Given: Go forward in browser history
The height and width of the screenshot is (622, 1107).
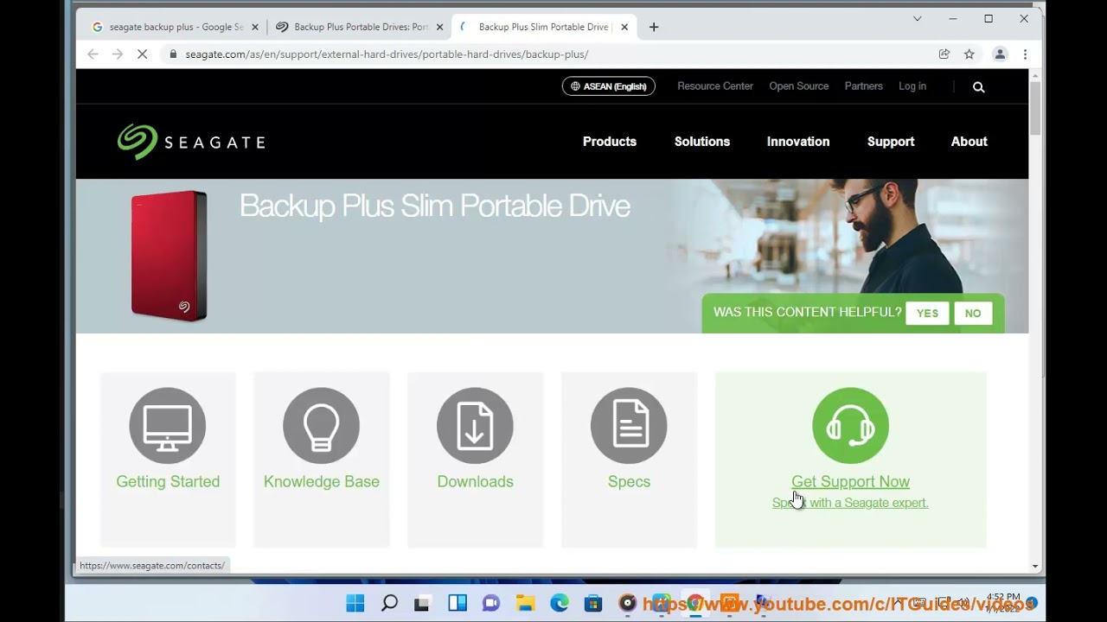Looking at the screenshot, I should click(118, 54).
